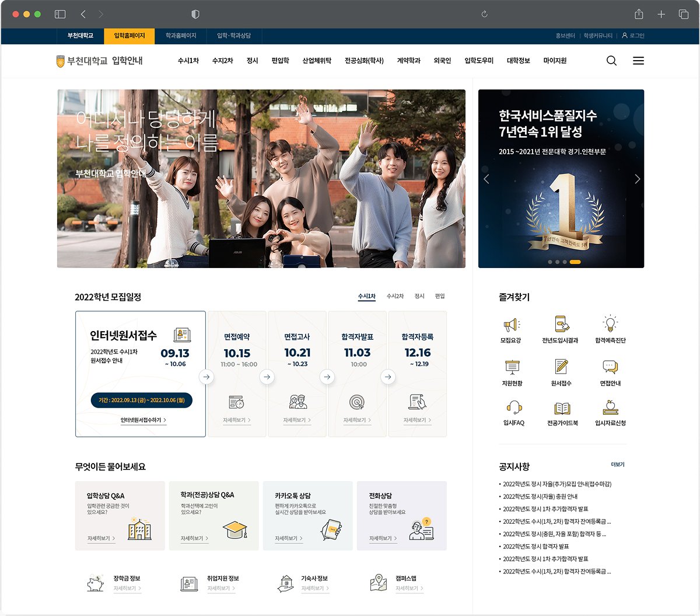This screenshot has width=700, height=616.
Task: Open the hamburger menu icon
Action: [x=639, y=61]
